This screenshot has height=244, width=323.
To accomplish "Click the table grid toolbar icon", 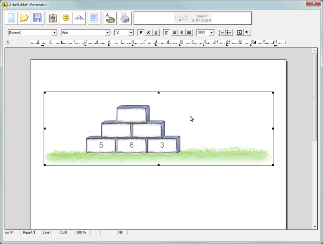I will [94, 18].
